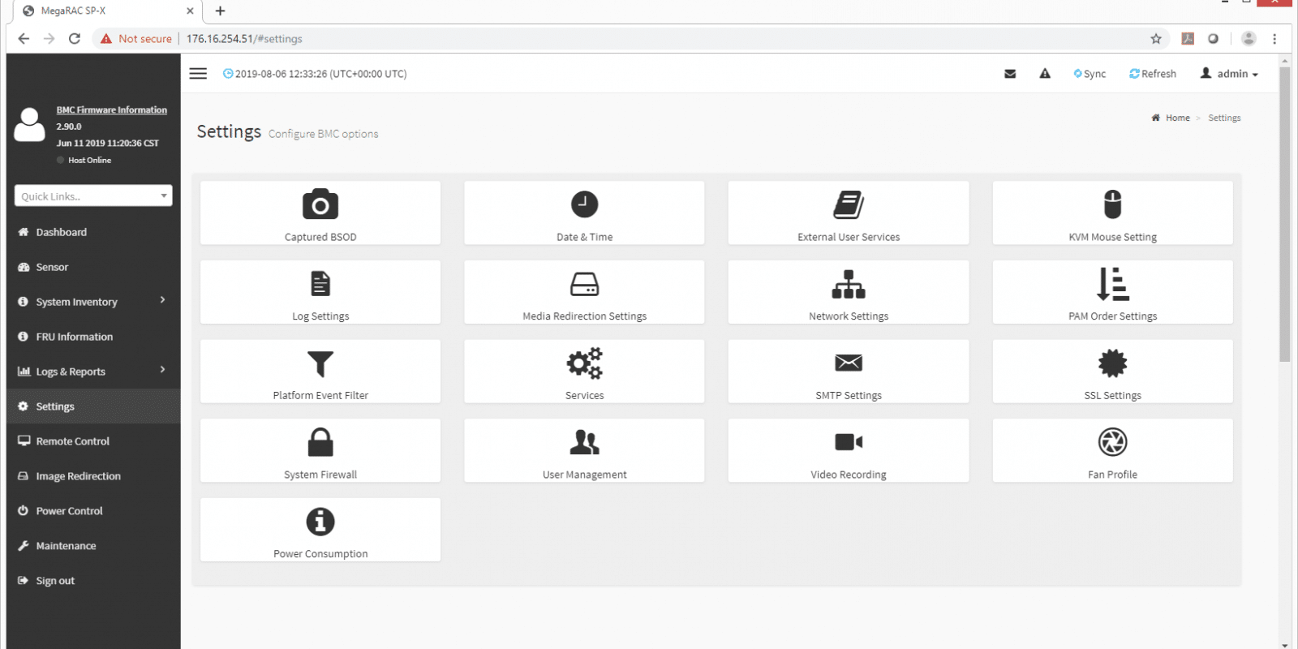Open Fan Profile aperture icon
The image size is (1298, 649).
(1112, 442)
